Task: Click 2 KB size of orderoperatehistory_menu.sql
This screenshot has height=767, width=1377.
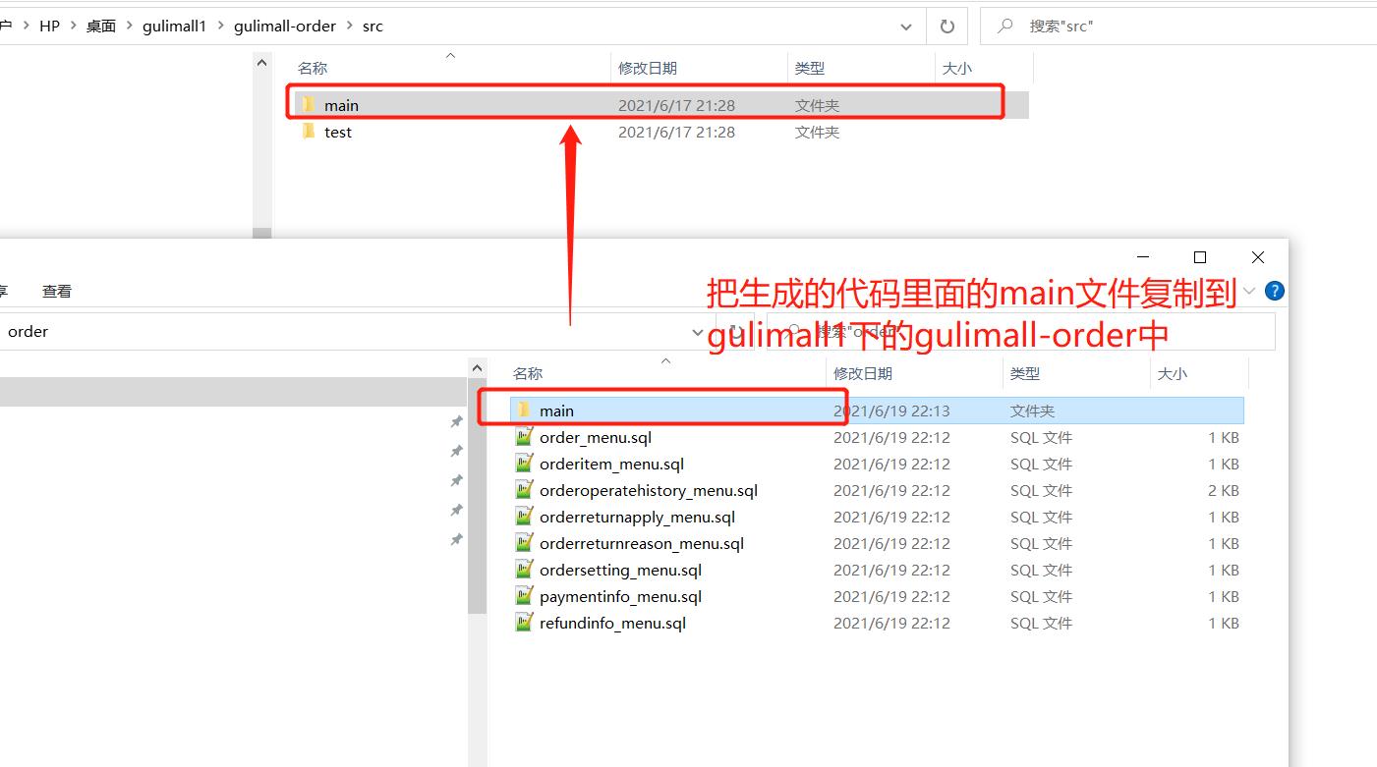Action: click(x=1223, y=490)
